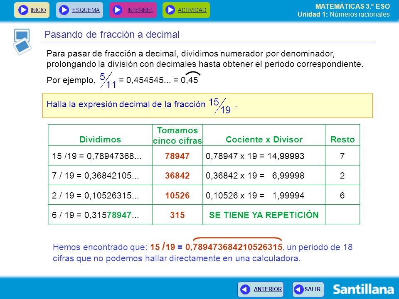Open the INICIO link
Image resolution: width=399 pixels, height=299 pixels.
[38, 10]
